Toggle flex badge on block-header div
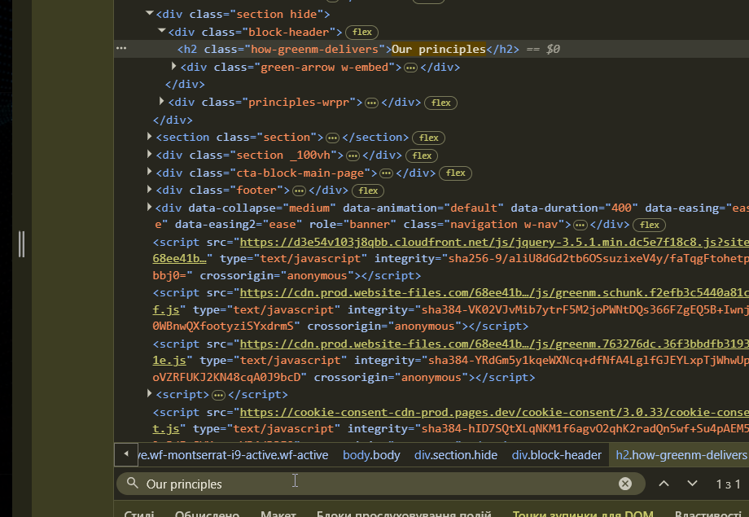 tap(361, 32)
